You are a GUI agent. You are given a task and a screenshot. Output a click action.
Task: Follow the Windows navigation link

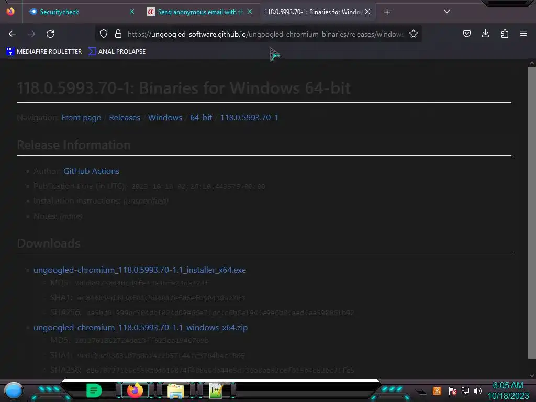tap(165, 118)
